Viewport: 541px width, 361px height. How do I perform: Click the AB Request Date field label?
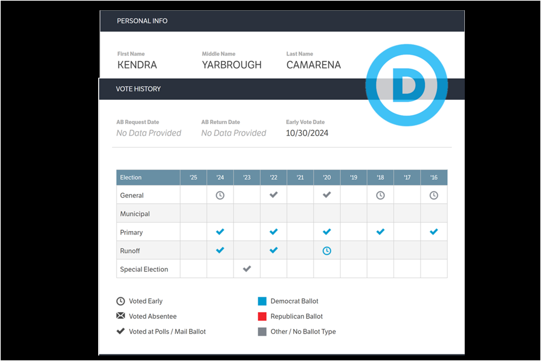pos(138,122)
